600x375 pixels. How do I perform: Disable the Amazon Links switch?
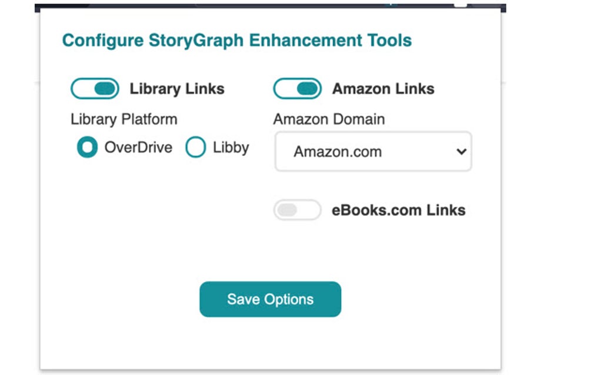[x=297, y=89]
